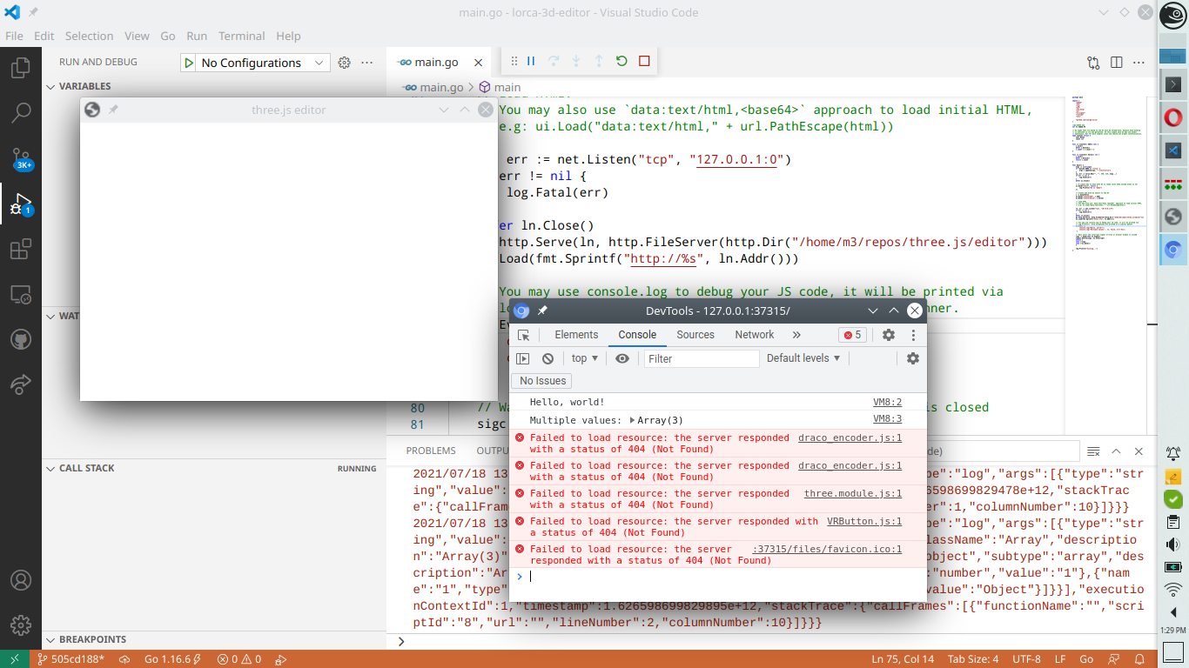Open the Selection menu
This screenshot has width=1189, height=668.
pyautogui.click(x=89, y=36)
